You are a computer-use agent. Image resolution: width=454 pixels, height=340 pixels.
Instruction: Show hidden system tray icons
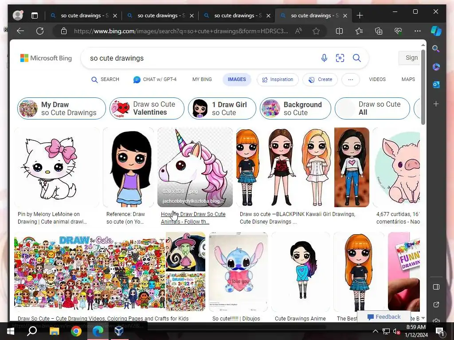[x=375, y=331]
